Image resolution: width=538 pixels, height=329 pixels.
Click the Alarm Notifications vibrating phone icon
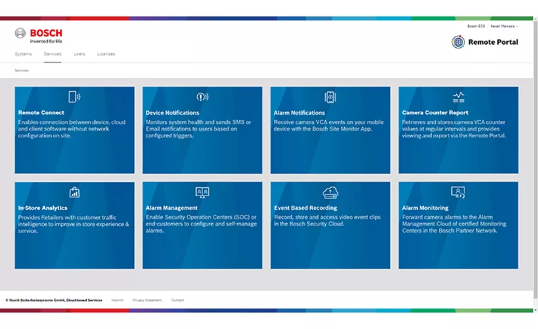click(330, 97)
